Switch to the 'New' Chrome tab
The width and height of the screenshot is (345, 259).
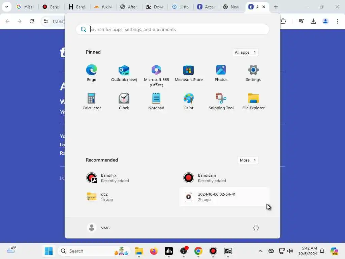[231, 7]
